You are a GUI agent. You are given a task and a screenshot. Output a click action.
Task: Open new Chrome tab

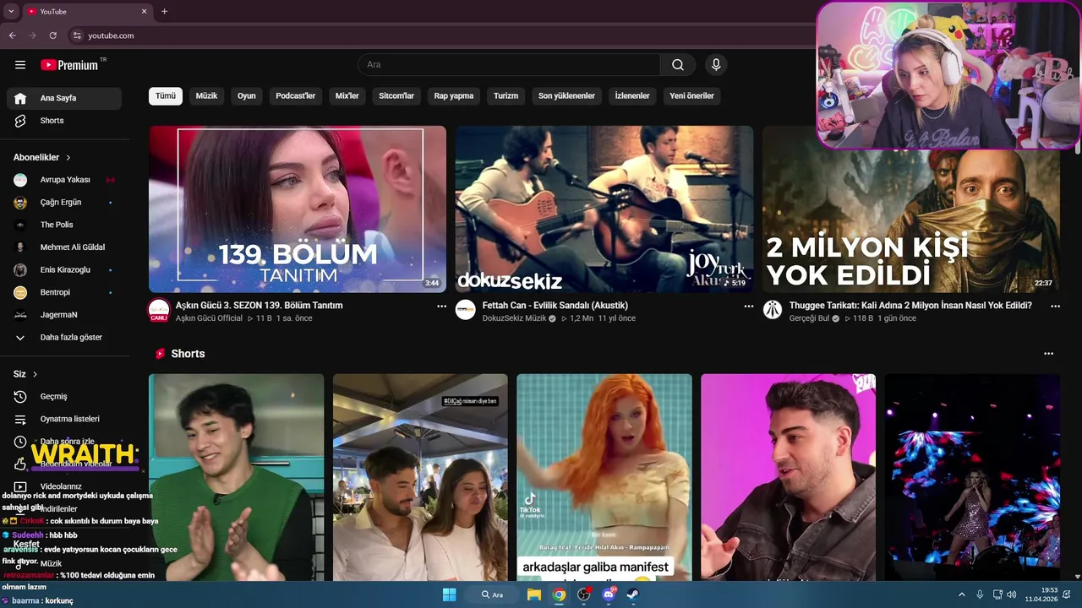(164, 12)
